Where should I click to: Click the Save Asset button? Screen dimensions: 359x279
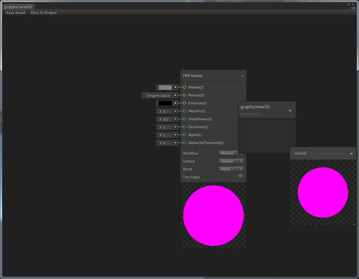(15, 13)
